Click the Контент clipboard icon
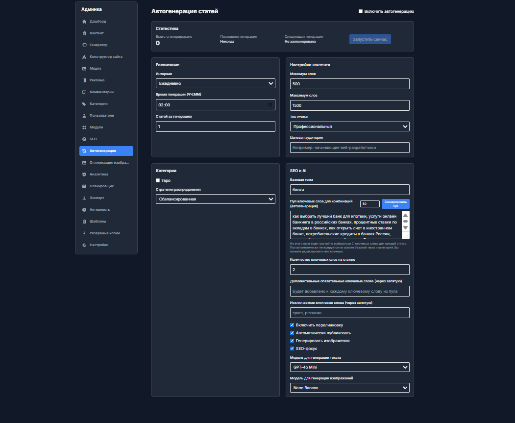Screen dimensions: 515x423 [x=84, y=33]
